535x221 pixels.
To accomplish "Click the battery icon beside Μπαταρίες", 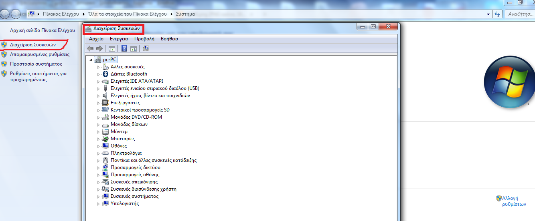I will [x=105, y=139].
